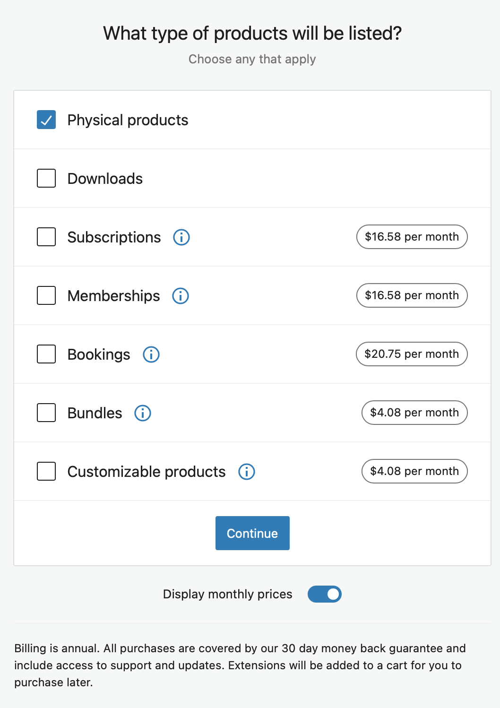500x708 pixels.
Task: Open the Subscriptions info tooltip
Action: click(181, 237)
